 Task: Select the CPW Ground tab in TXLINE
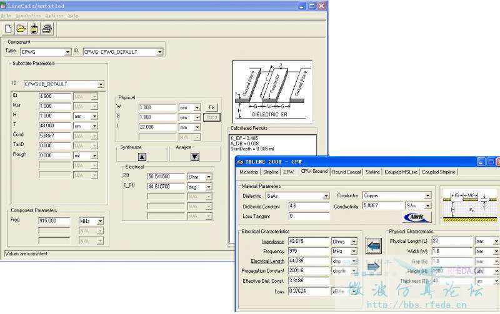point(314,171)
